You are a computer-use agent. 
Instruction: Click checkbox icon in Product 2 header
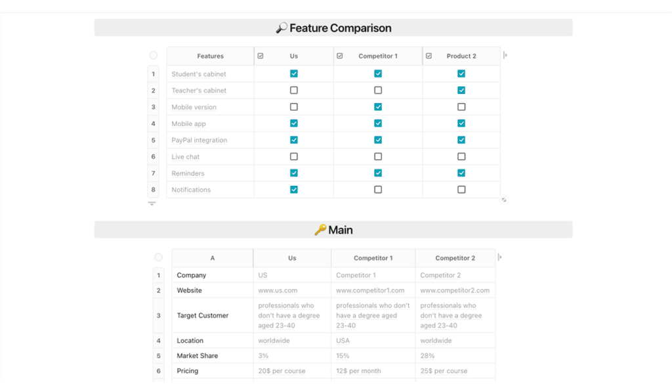(x=429, y=56)
